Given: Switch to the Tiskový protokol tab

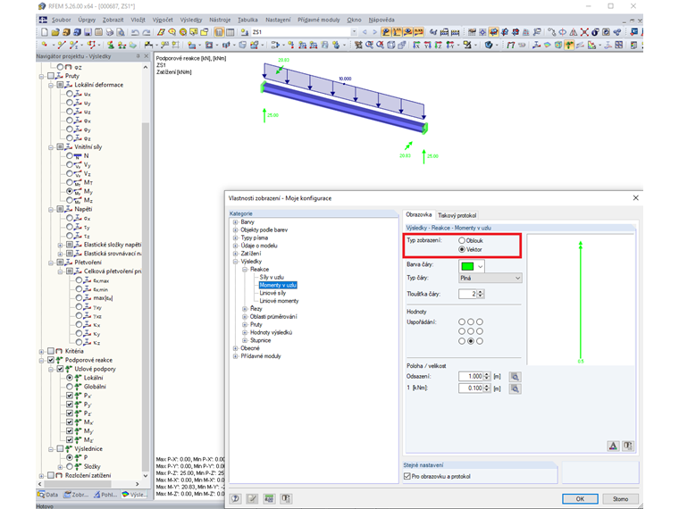Looking at the screenshot, I should pyautogui.click(x=457, y=215).
